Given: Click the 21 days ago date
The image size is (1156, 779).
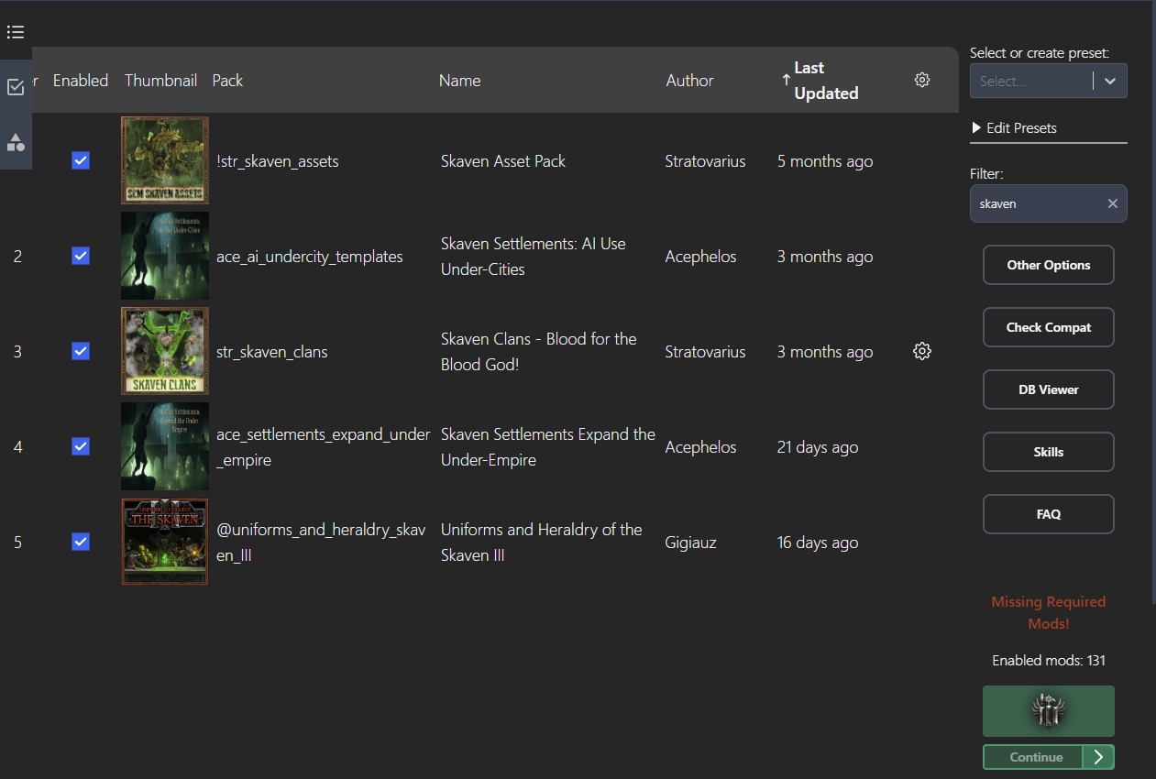Looking at the screenshot, I should click(818, 447).
